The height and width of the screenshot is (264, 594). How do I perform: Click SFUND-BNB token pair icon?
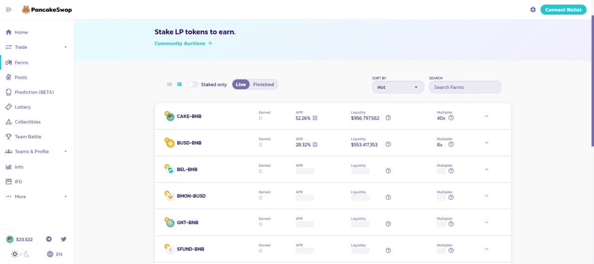(169, 249)
